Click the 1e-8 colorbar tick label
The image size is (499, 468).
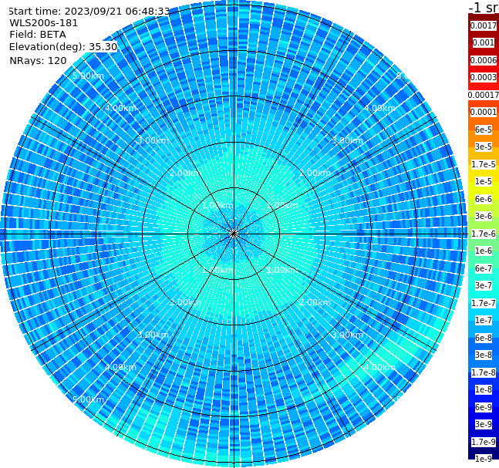pyautogui.click(x=484, y=389)
